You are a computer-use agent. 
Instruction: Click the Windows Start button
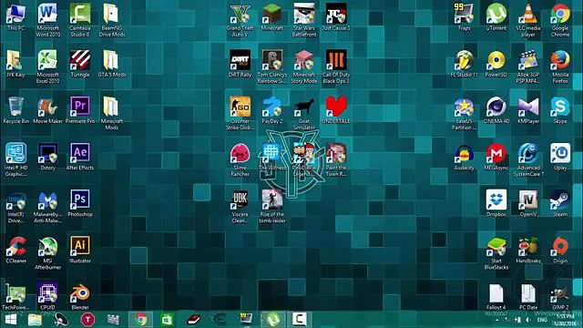(11, 320)
